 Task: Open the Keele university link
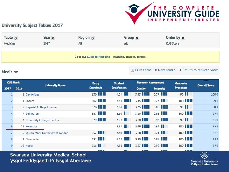click(29, 146)
